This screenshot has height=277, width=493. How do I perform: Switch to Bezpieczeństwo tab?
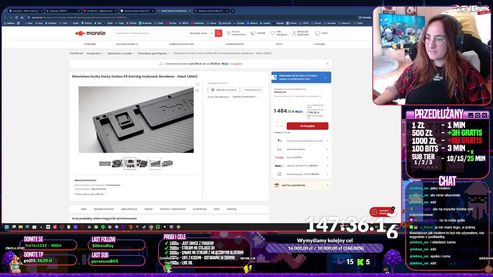(x=104, y=209)
